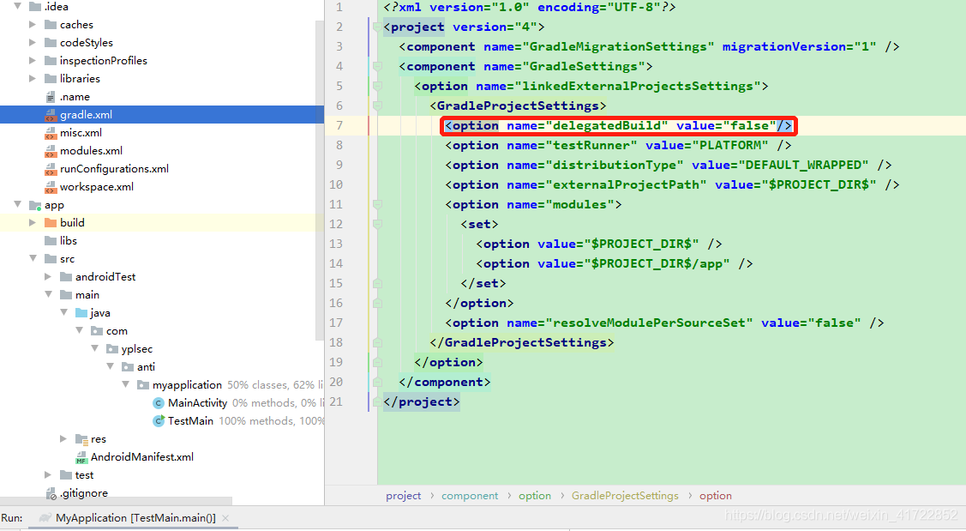This screenshot has height=531, width=966.
Task: Expand the test folder arrow
Action: (48, 475)
